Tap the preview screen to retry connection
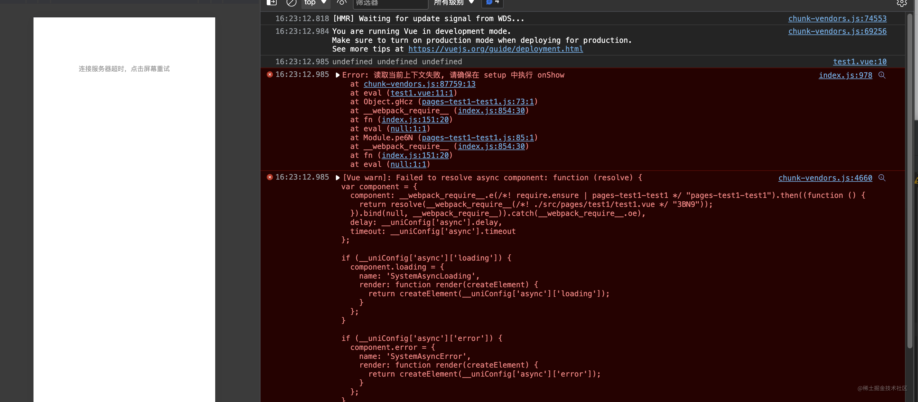This screenshot has height=402, width=918. coord(124,69)
